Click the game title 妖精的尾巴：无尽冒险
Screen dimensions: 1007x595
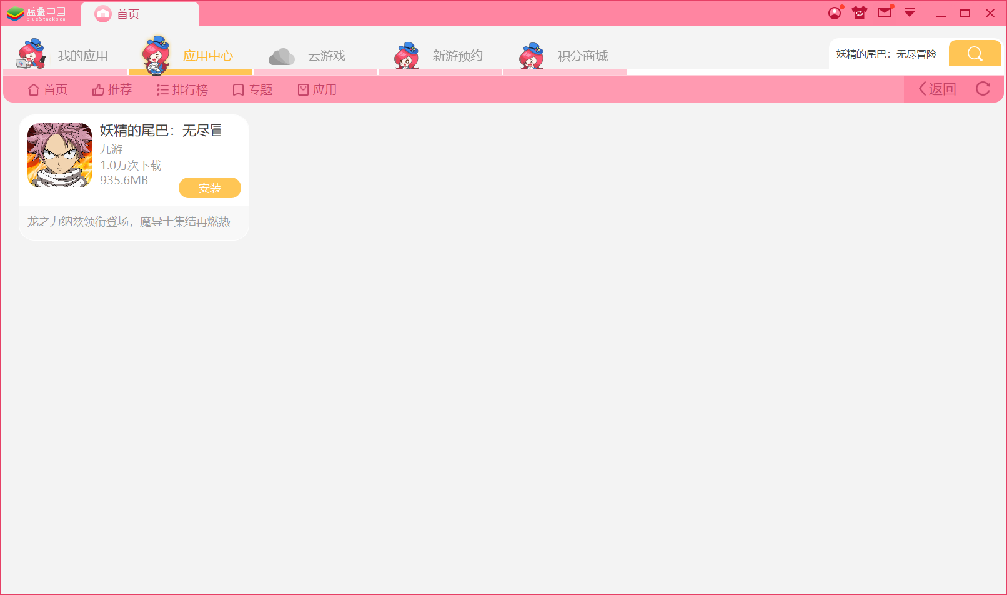(x=161, y=131)
